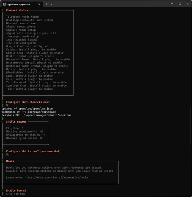Click the "Configure skills now? (recommended)" prompt
The width and height of the screenshot is (192, 197).
pyautogui.click(x=33, y=151)
